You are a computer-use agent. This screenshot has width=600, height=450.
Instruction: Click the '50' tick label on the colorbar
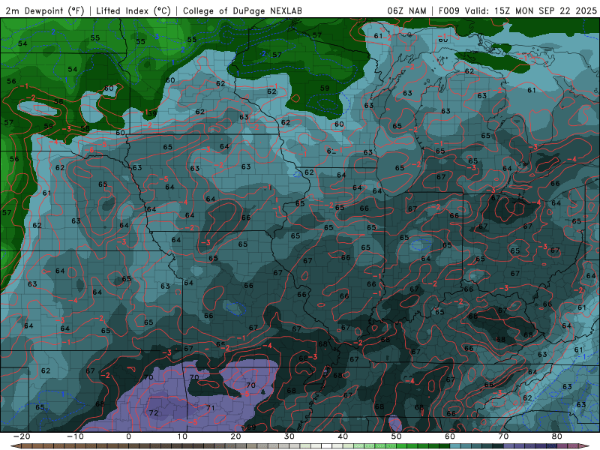coord(397,436)
